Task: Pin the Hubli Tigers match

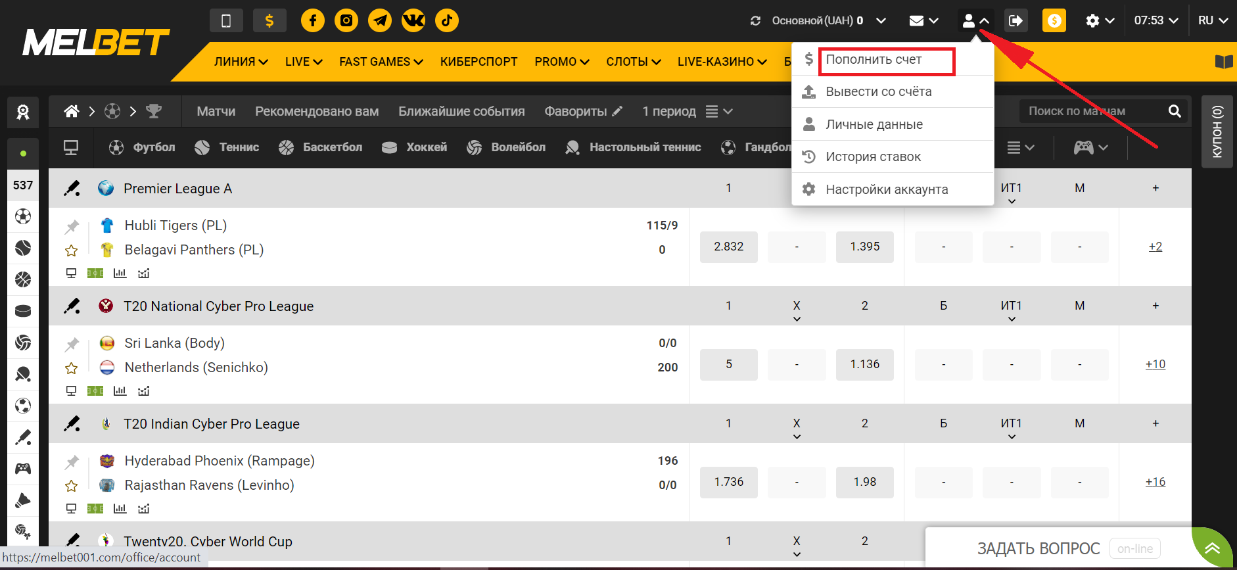Action: [x=72, y=227]
